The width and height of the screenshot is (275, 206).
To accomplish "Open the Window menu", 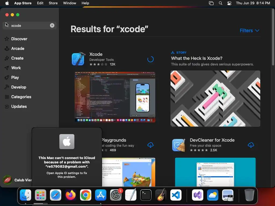I will [x=70, y=3].
